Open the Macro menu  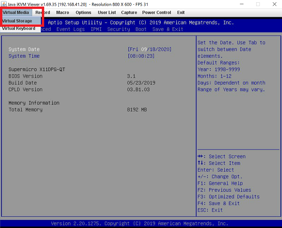[x=63, y=12]
